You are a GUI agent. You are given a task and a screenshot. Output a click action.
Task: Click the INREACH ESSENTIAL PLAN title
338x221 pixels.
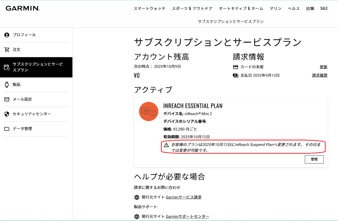tap(193, 106)
